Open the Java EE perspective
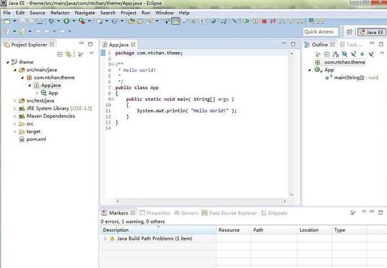This screenshot has height=268, width=387. pos(370,32)
